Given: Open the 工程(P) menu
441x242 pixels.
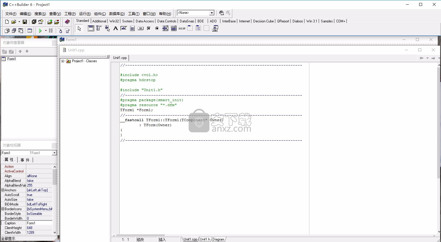Looking at the screenshot, I should 70,14.
